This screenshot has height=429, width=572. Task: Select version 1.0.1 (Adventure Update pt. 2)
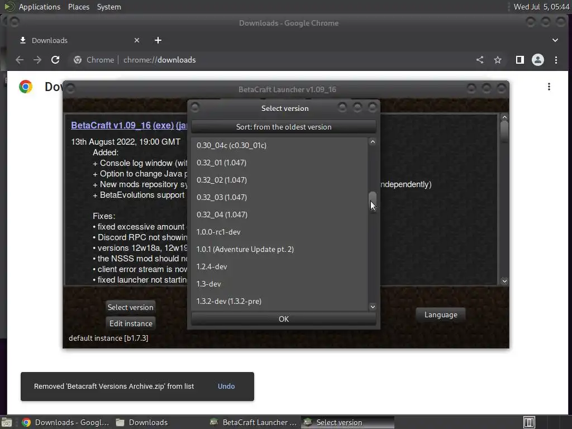[x=279, y=249]
